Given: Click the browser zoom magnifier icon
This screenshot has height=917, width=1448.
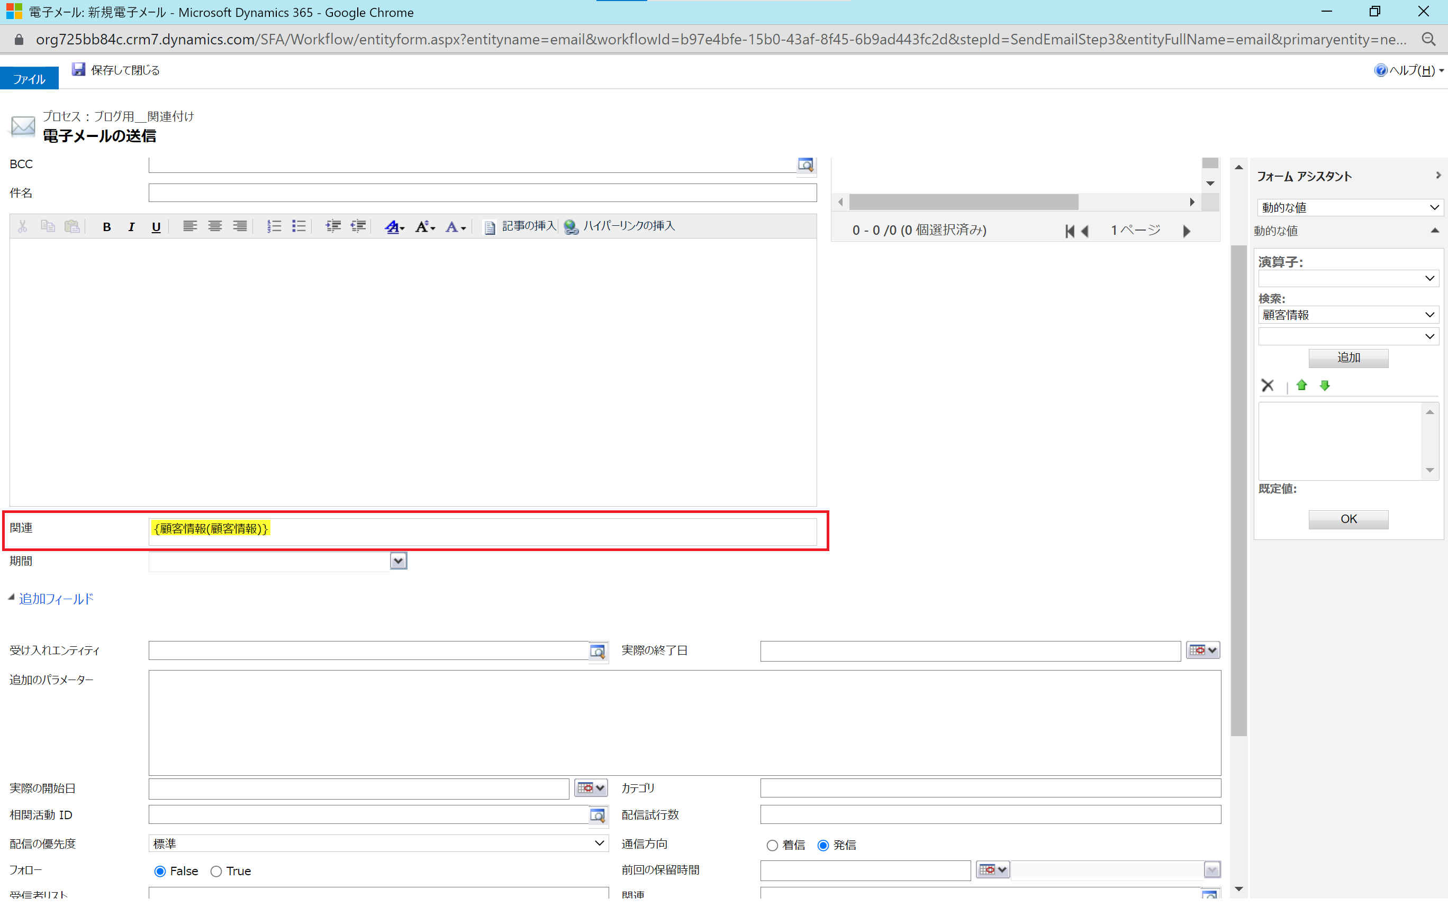Looking at the screenshot, I should (1428, 40).
